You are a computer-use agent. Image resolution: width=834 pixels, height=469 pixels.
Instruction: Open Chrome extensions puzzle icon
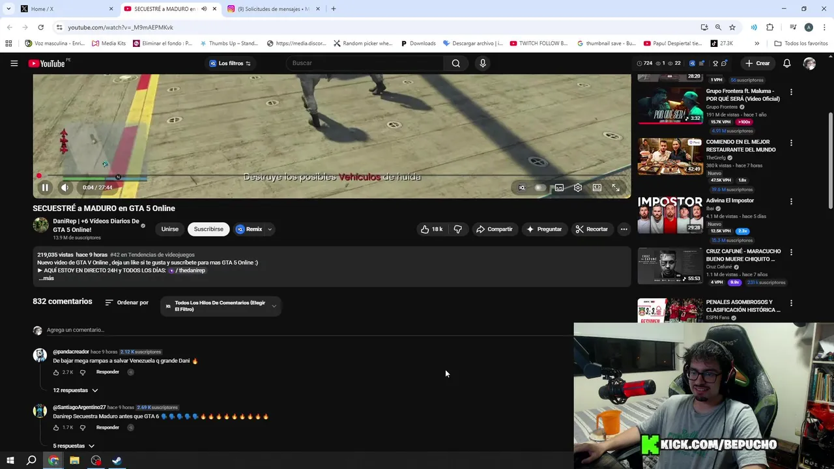pyautogui.click(x=770, y=27)
